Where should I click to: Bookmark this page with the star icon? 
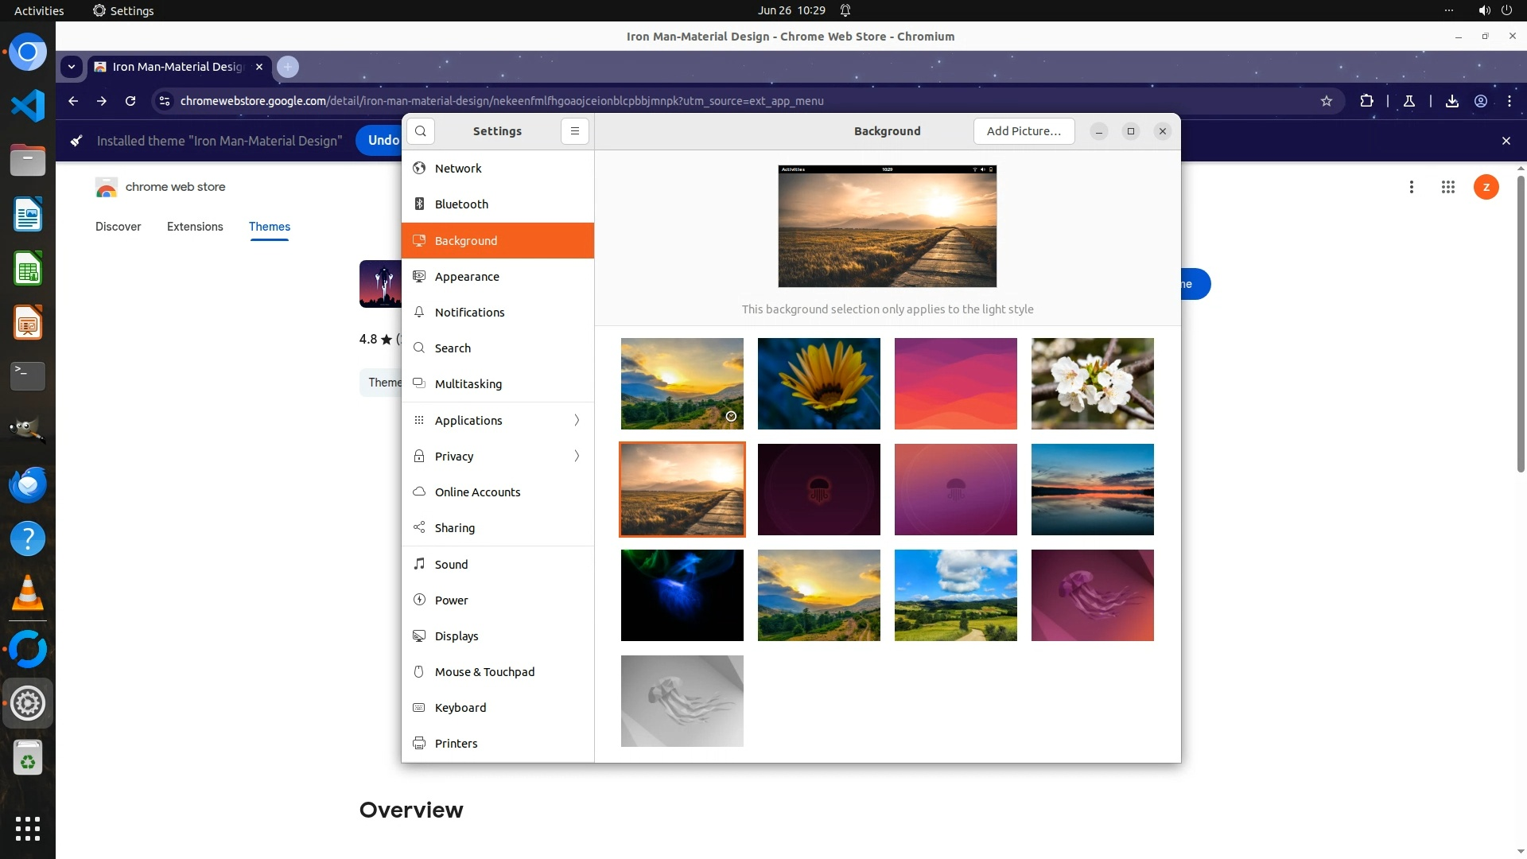click(1326, 101)
